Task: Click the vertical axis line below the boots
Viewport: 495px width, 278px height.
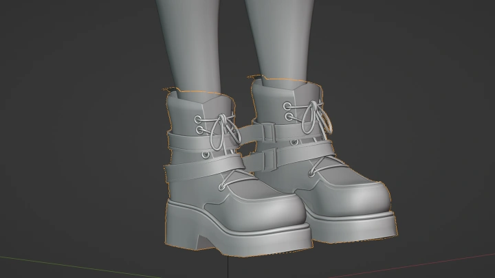Action: pyautogui.click(x=228, y=268)
